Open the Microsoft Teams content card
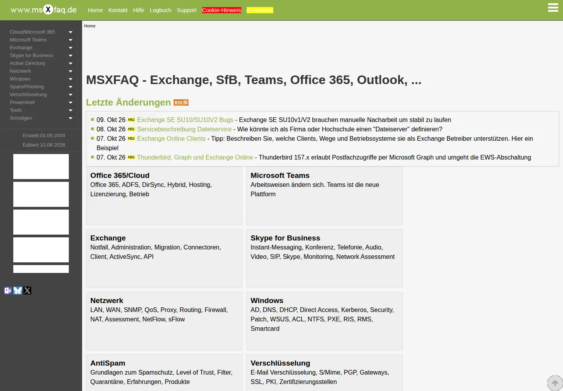The height and width of the screenshot is (391, 563). pos(325,196)
